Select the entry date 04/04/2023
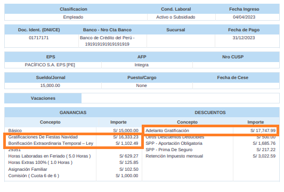This screenshot has height=192, width=284. [x=244, y=17]
